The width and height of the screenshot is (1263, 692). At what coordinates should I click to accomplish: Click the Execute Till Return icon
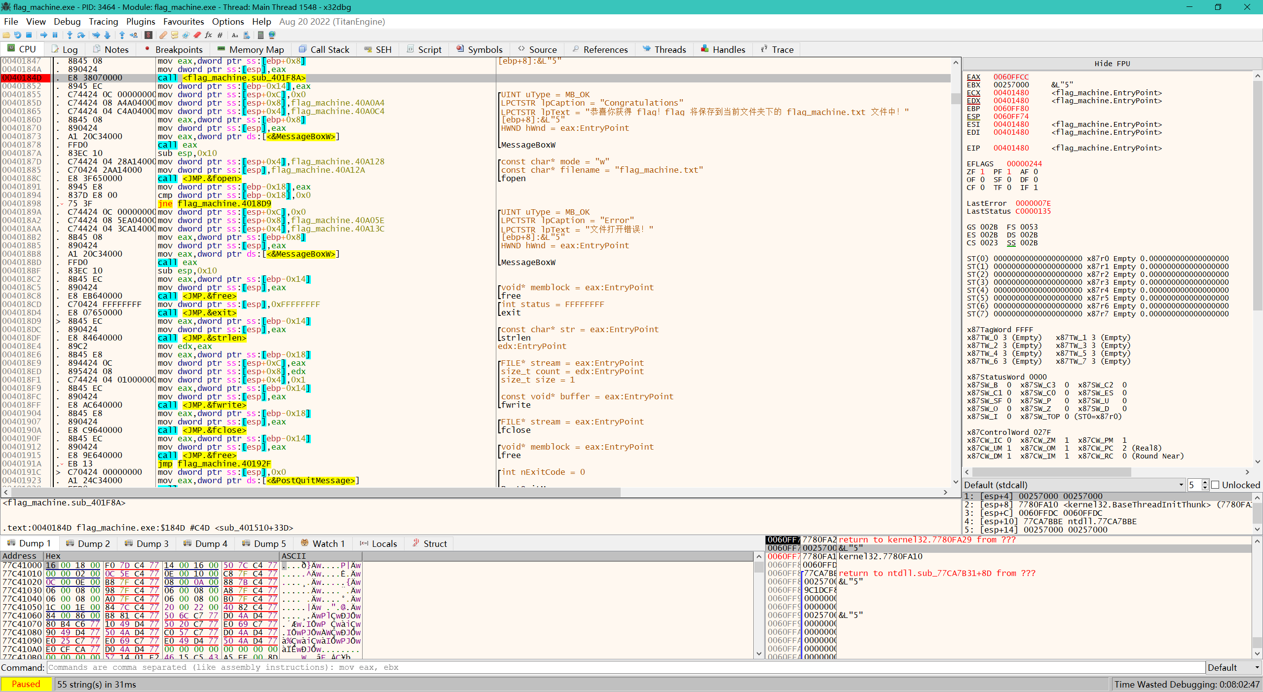122,35
